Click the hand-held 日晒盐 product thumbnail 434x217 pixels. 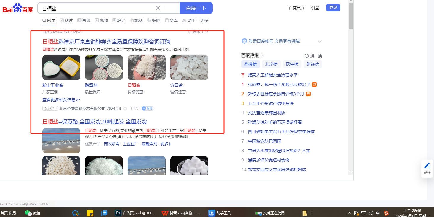coord(147,67)
